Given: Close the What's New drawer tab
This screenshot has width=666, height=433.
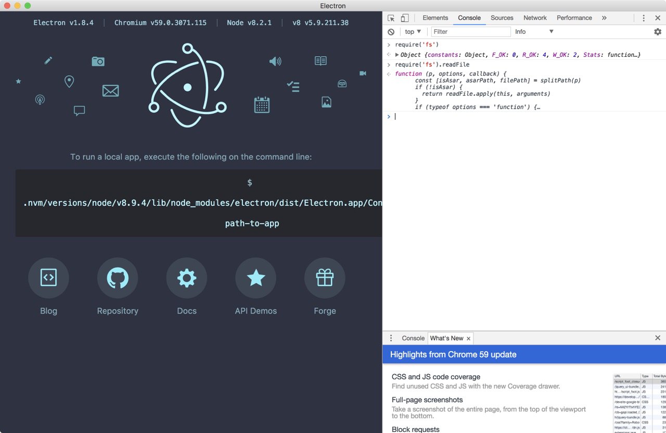Looking at the screenshot, I should 468,339.
